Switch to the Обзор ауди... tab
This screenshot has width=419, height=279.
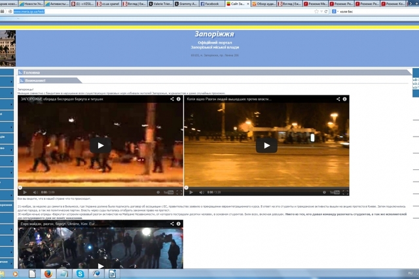(264, 4)
